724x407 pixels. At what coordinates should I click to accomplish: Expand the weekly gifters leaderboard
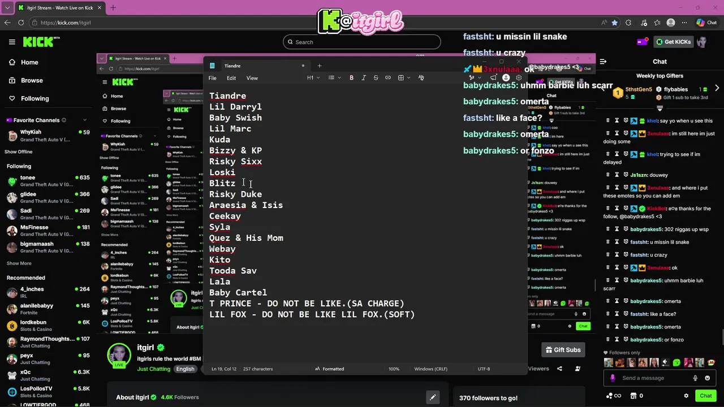[660, 107]
